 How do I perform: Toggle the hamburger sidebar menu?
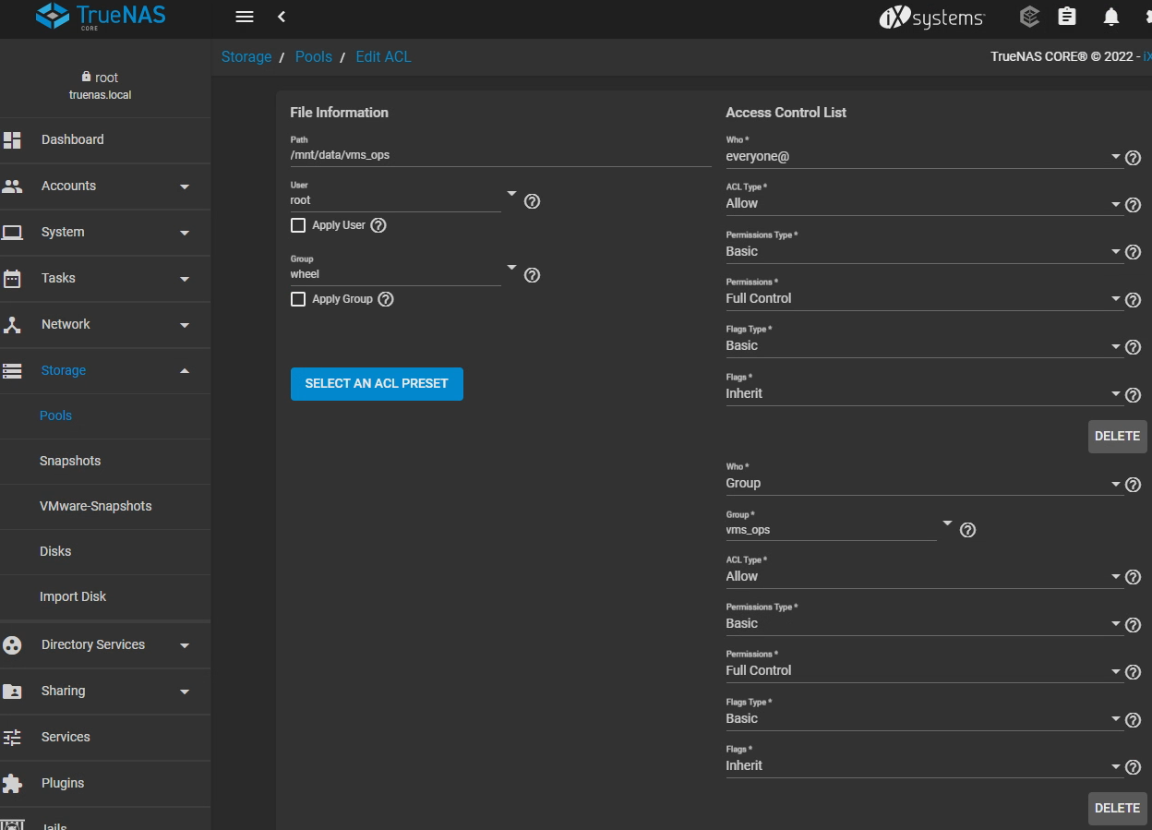tap(245, 17)
